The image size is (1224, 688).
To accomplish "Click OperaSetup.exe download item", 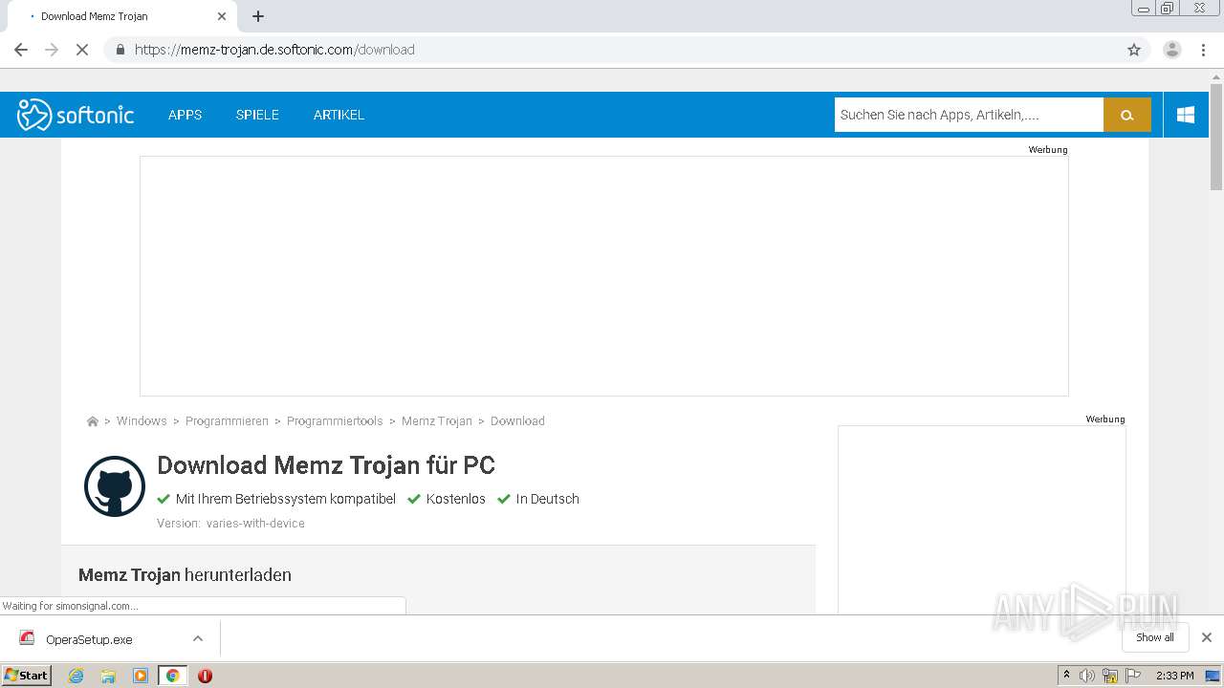I will point(89,639).
